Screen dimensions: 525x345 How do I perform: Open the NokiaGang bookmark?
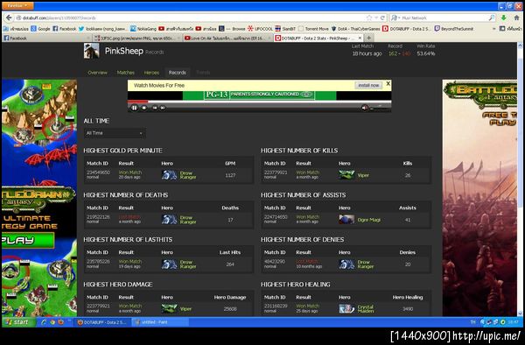143,29
